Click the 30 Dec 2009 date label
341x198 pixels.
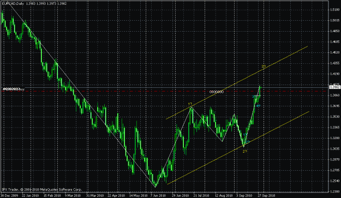click(x=9, y=195)
